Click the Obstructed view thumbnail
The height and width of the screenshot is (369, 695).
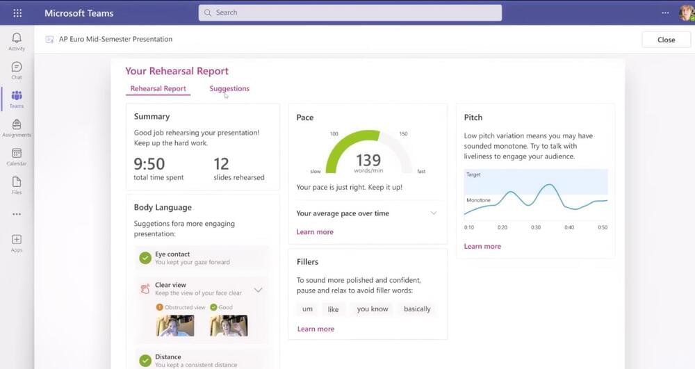coord(175,325)
